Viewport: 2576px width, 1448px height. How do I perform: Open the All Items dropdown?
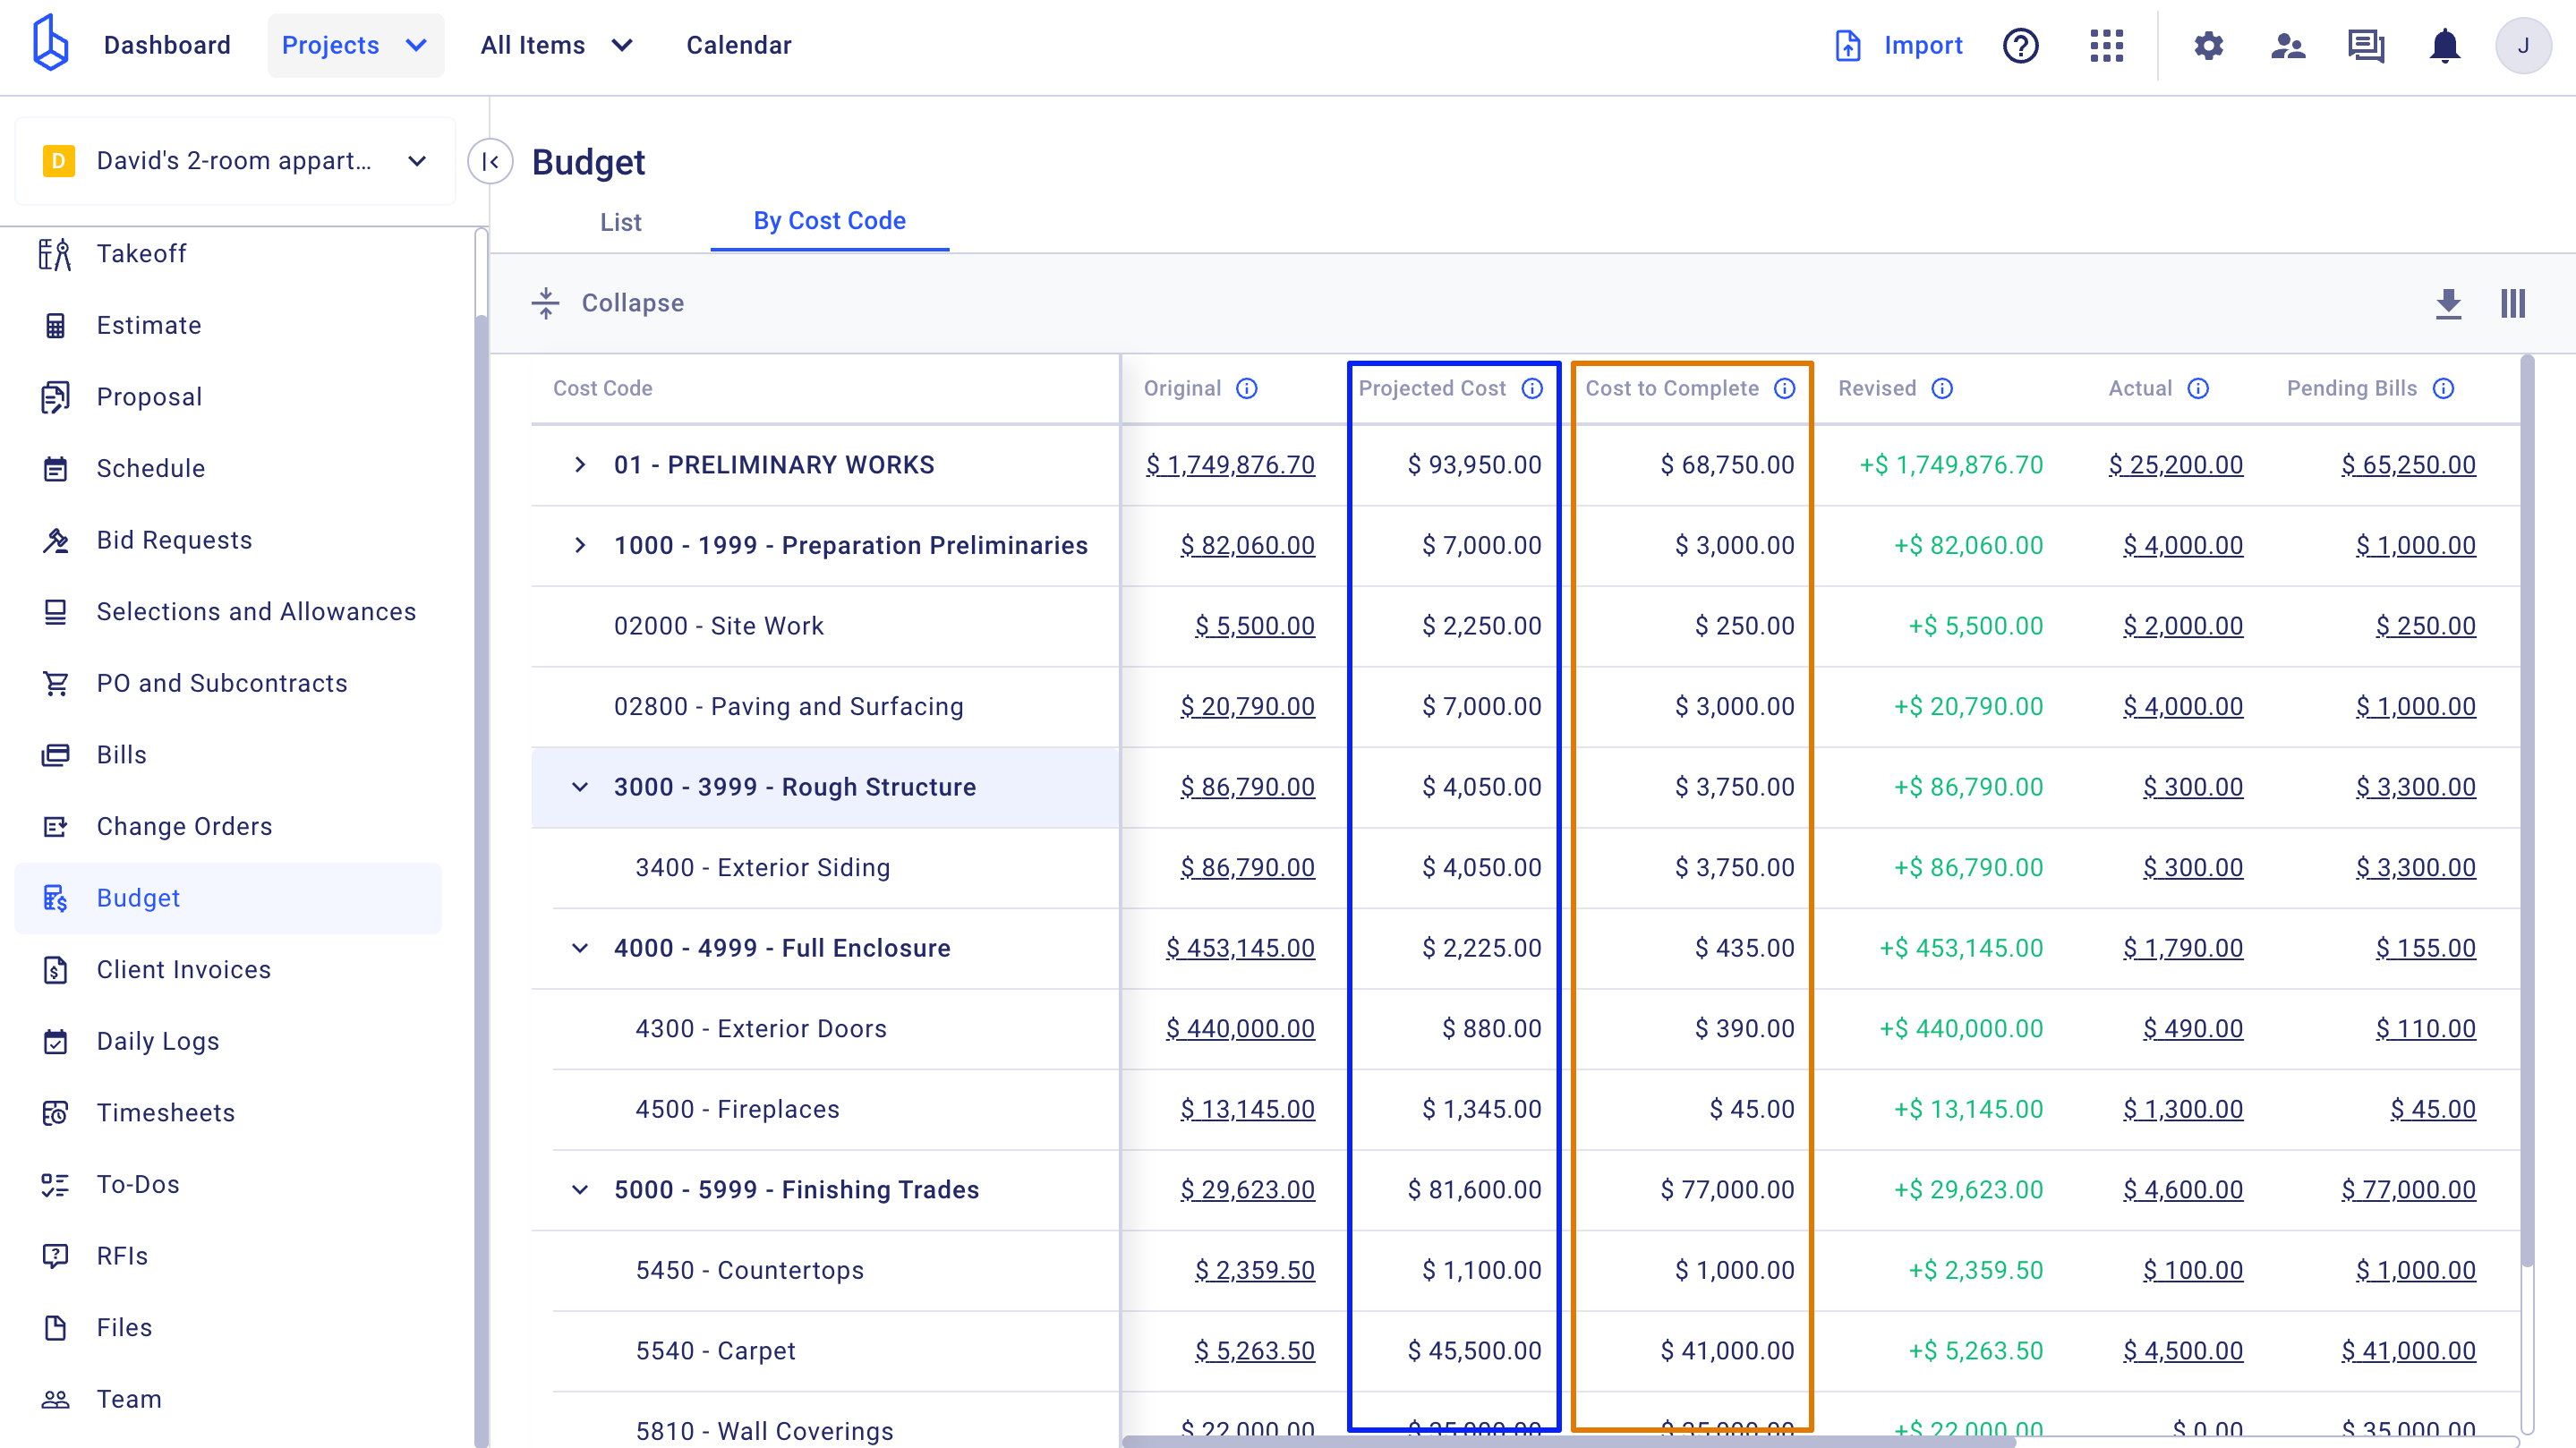click(556, 45)
